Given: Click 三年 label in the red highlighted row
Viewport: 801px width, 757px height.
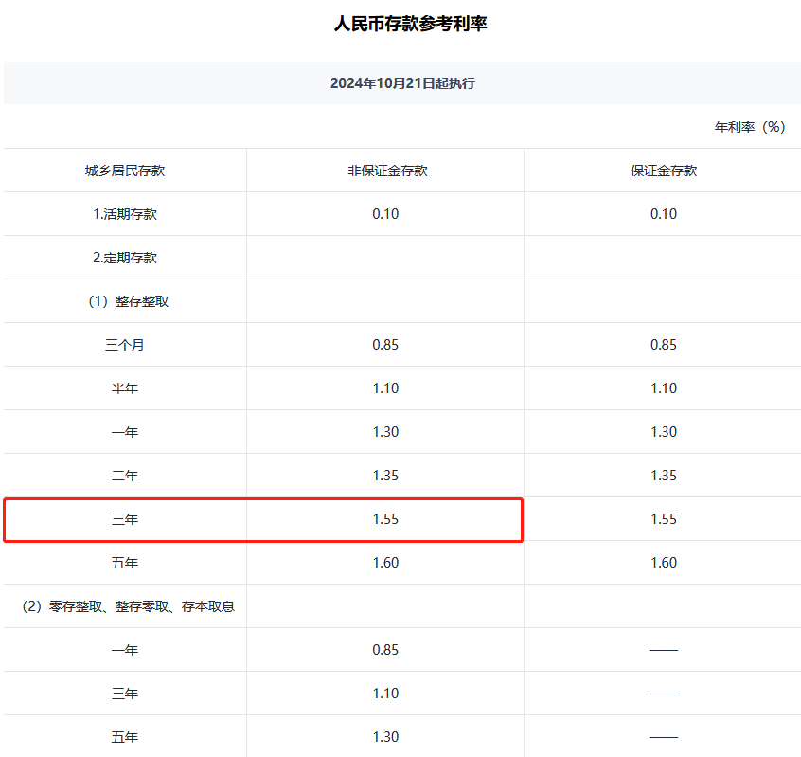Looking at the screenshot, I should [x=125, y=519].
